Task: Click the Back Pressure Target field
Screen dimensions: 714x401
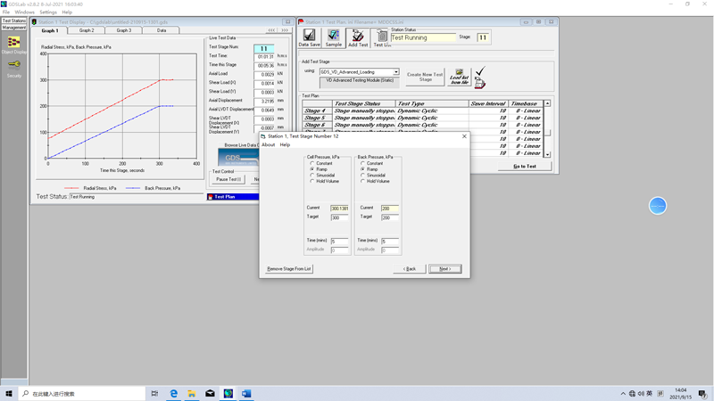Action: [390, 217]
